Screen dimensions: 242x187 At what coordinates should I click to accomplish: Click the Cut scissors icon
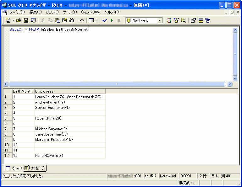click(x=43, y=20)
